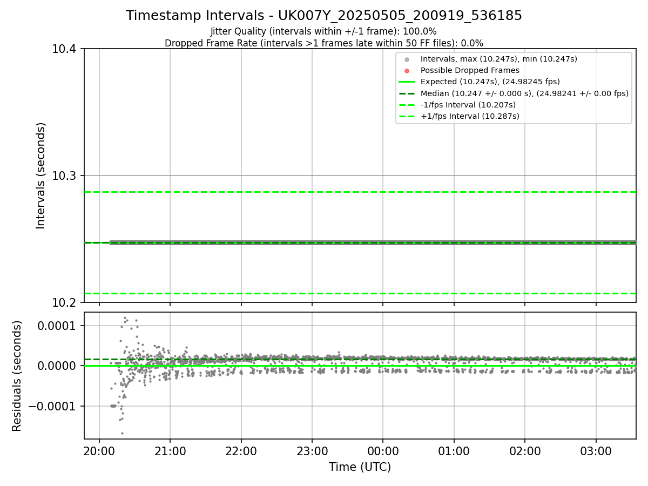Click the Dropped Frame Rate subtitle line
This screenshot has height=486, width=648.
[324, 43]
